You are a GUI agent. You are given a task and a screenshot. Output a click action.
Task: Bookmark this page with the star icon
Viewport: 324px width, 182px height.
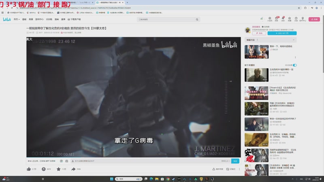[x=299, y=8]
